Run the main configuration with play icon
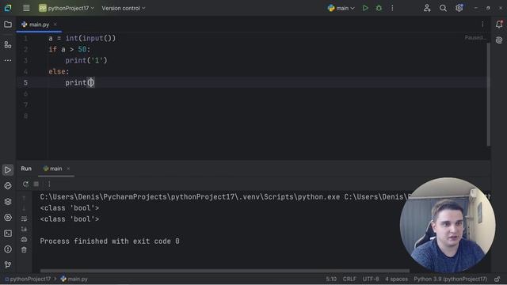The height and width of the screenshot is (285, 507). pyautogui.click(x=365, y=8)
